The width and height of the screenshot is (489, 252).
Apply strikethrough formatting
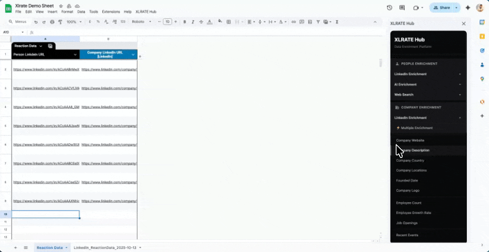coord(201,22)
